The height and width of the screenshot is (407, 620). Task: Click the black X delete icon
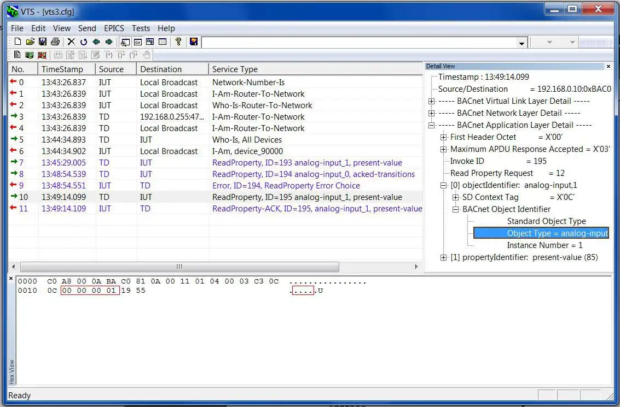[71, 42]
